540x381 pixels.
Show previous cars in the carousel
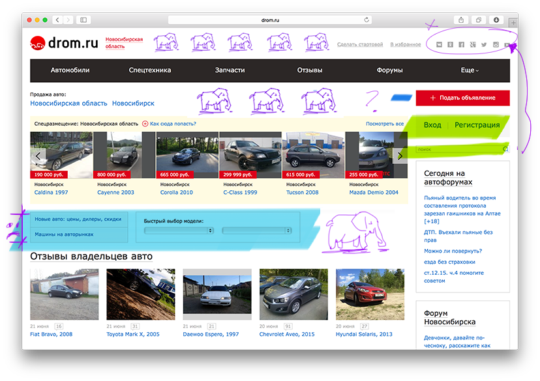(38, 156)
